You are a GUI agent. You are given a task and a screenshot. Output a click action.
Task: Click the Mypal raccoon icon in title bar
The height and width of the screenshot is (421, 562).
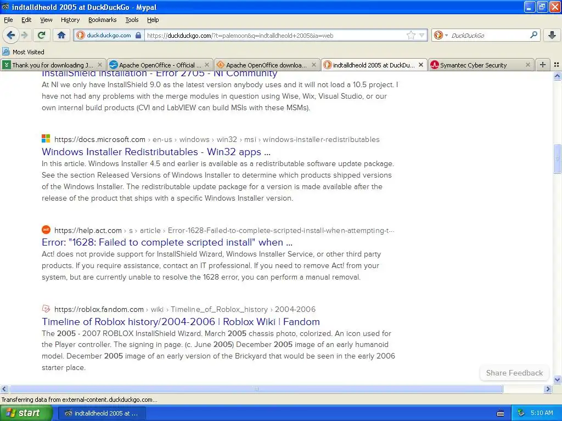coord(5,7)
